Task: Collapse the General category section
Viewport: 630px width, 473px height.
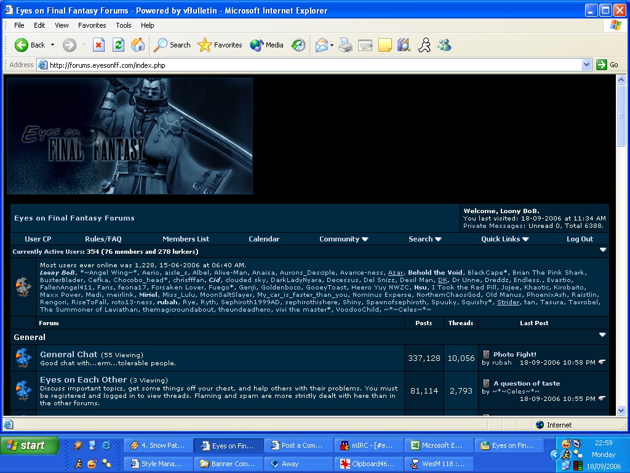Action: (x=602, y=334)
